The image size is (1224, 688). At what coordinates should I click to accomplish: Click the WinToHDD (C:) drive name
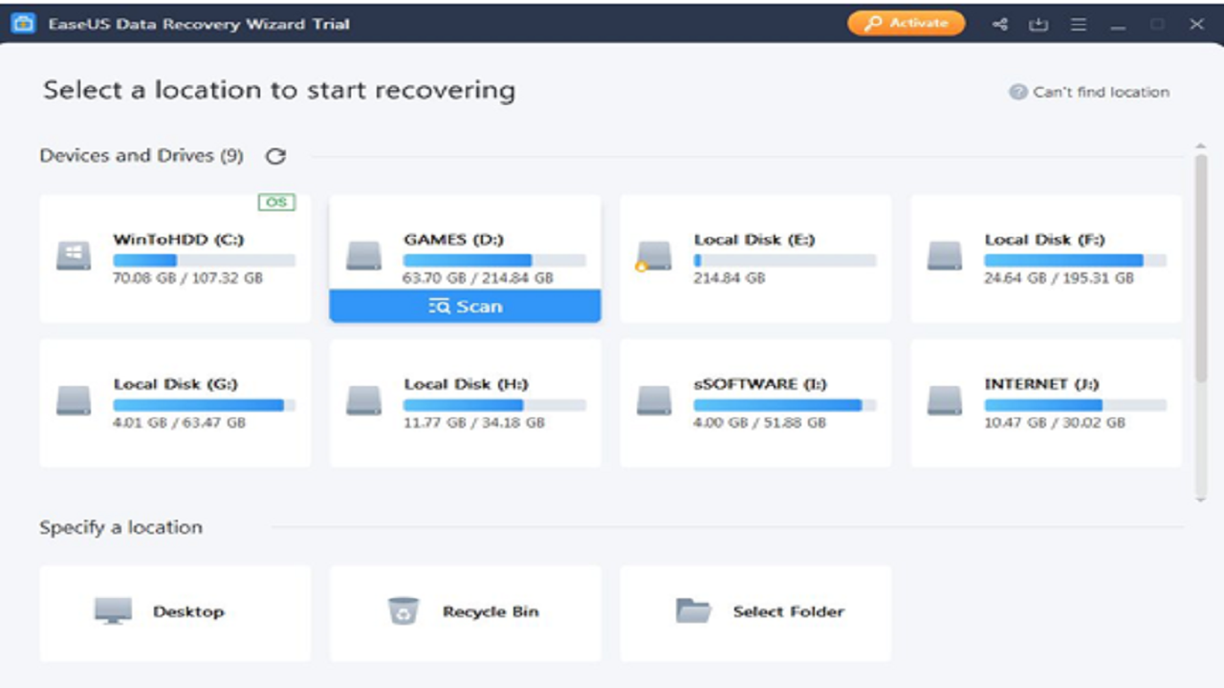coord(179,240)
